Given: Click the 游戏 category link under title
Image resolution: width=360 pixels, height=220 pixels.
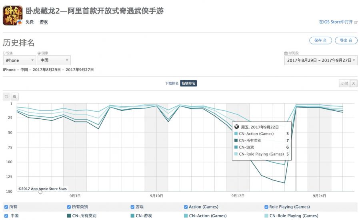Looking at the screenshot, I should (44, 22).
